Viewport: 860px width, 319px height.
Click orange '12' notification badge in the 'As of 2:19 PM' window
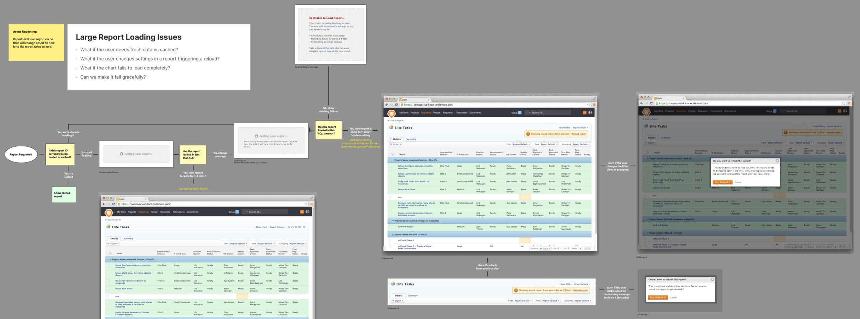tap(302, 212)
